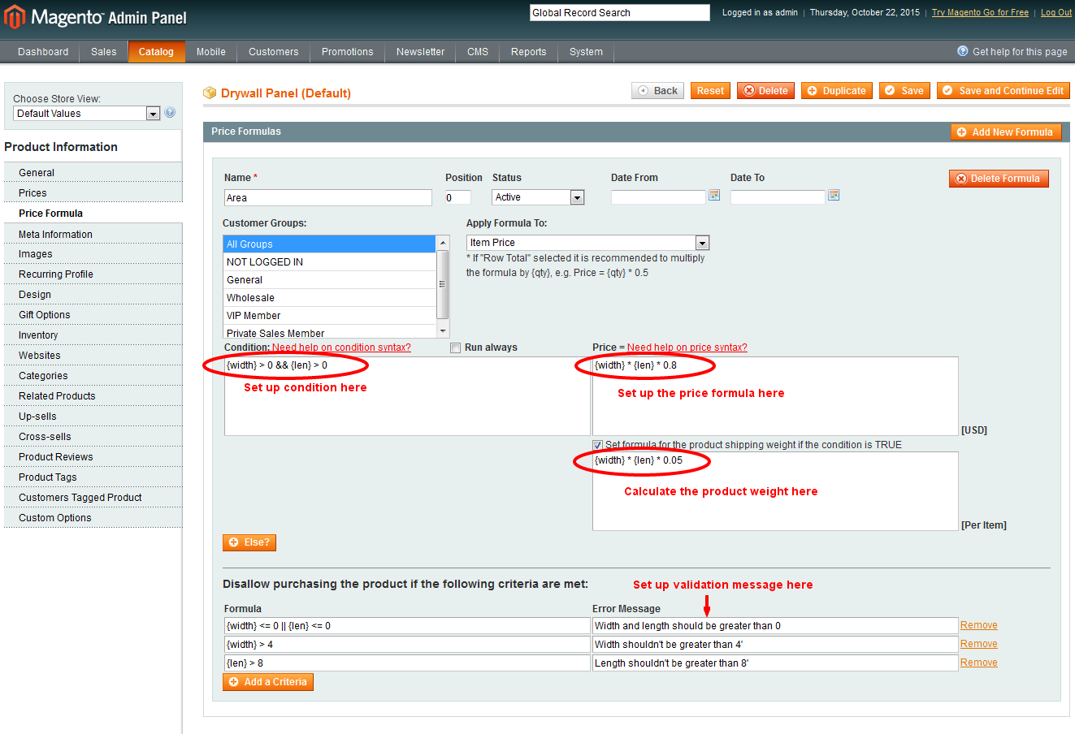
Task: Click the Store View help icon
Action: pyautogui.click(x=170, y=113)
